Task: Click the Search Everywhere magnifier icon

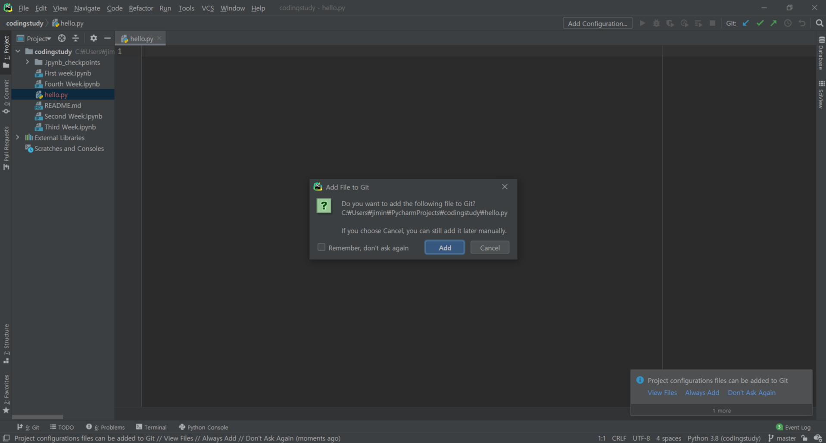Action: pyautogui.click(x=819, y=23)
